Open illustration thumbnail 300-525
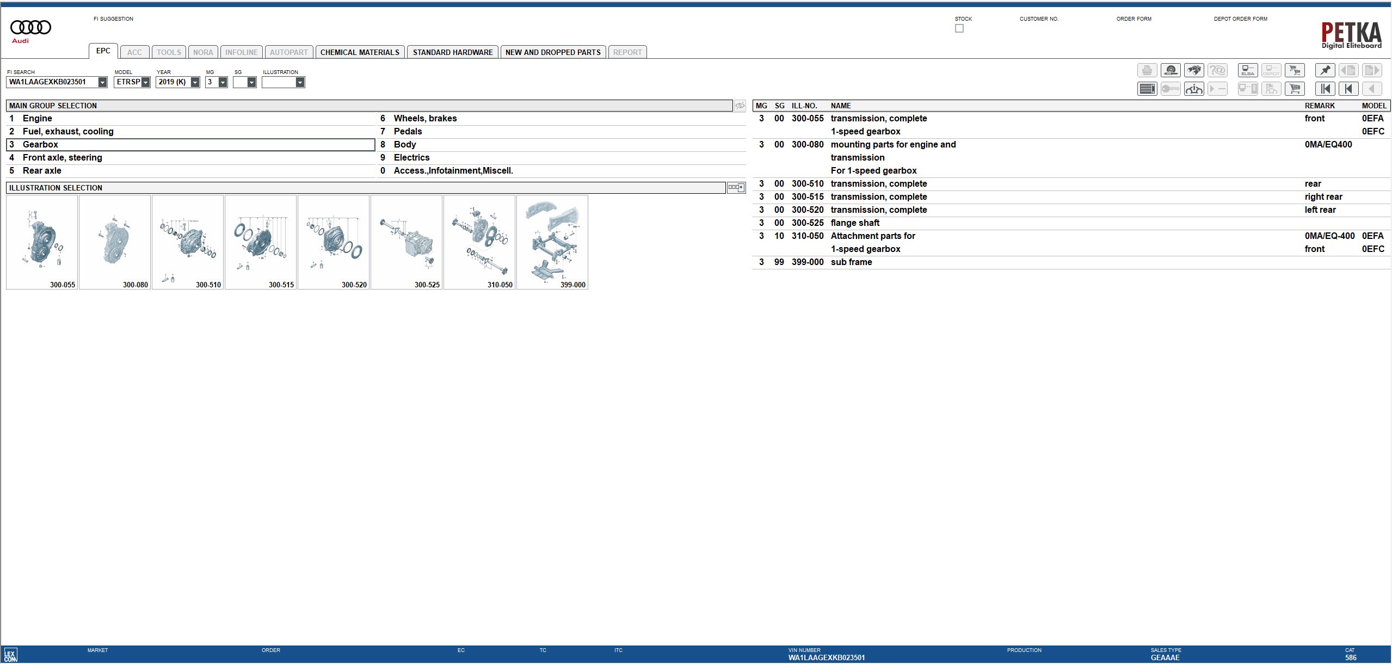1392x664 pixels. pyautogui.click(x=406, y=242)
